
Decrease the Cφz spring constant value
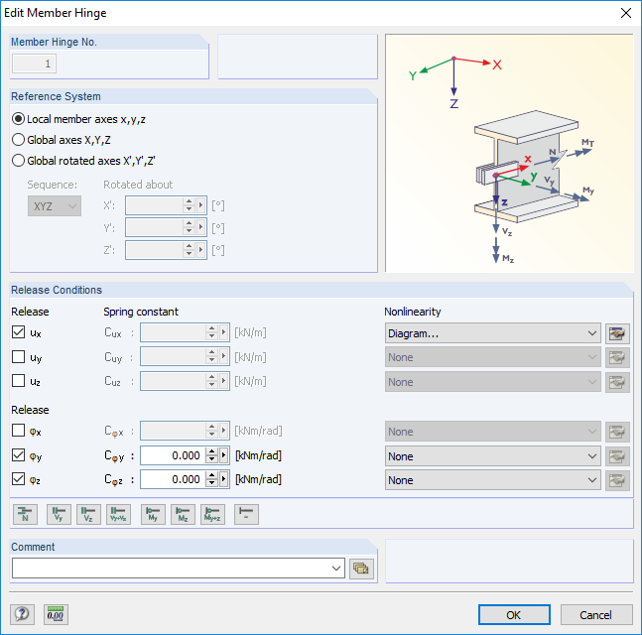click(211, 484)
